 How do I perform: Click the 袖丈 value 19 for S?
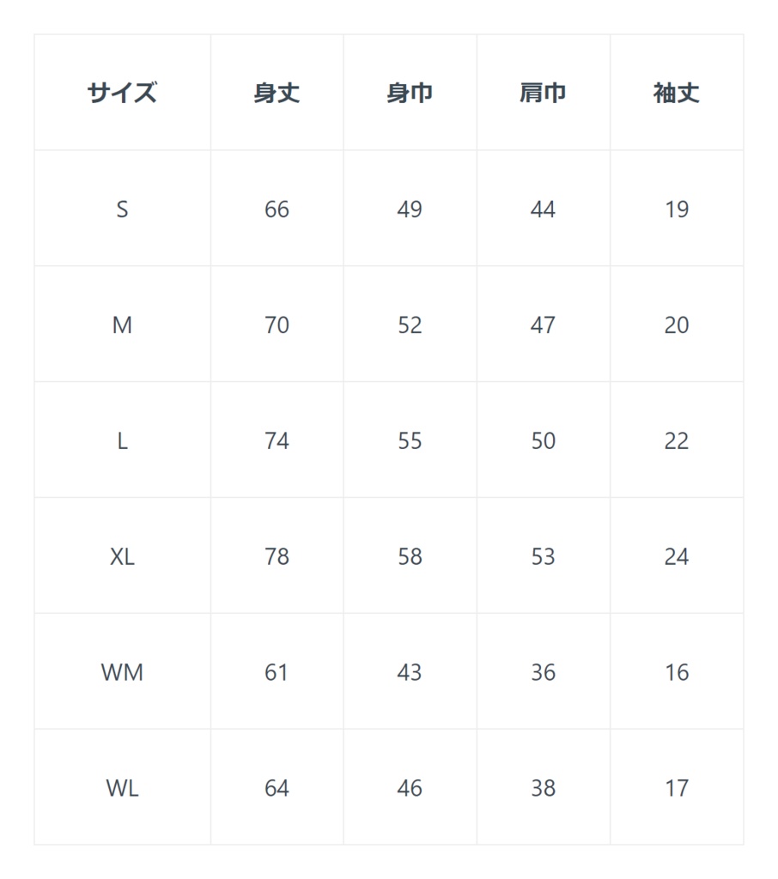click(x=677, y=209)
